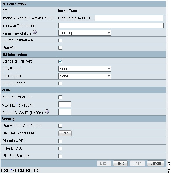The width and height of the screenshot is (171, 173).
Task: Click the PE Encapsulation info icon
Action: [35, 32]
